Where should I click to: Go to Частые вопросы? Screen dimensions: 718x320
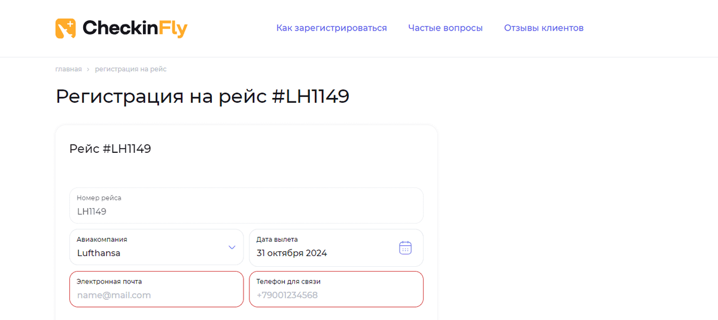[x=445, y=28]
